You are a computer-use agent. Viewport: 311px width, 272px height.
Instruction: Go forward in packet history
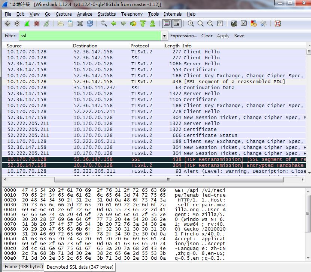[124, 24]
